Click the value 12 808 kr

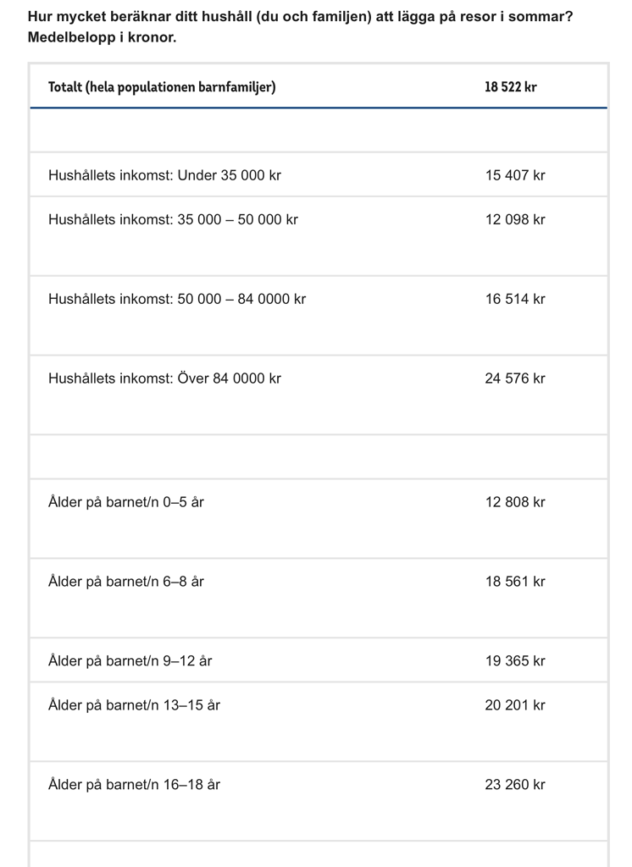coord(515,503)
